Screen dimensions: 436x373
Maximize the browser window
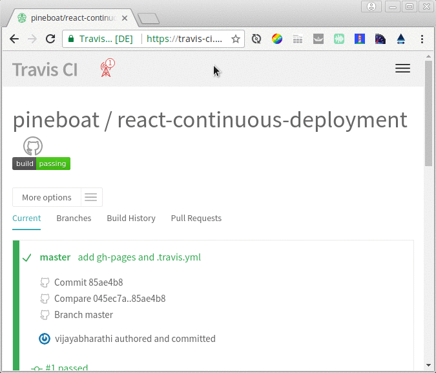coord(410,6)
